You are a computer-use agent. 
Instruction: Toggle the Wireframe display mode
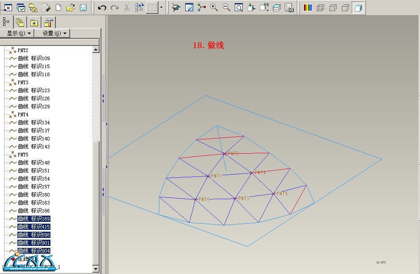[x=320, y=8]
